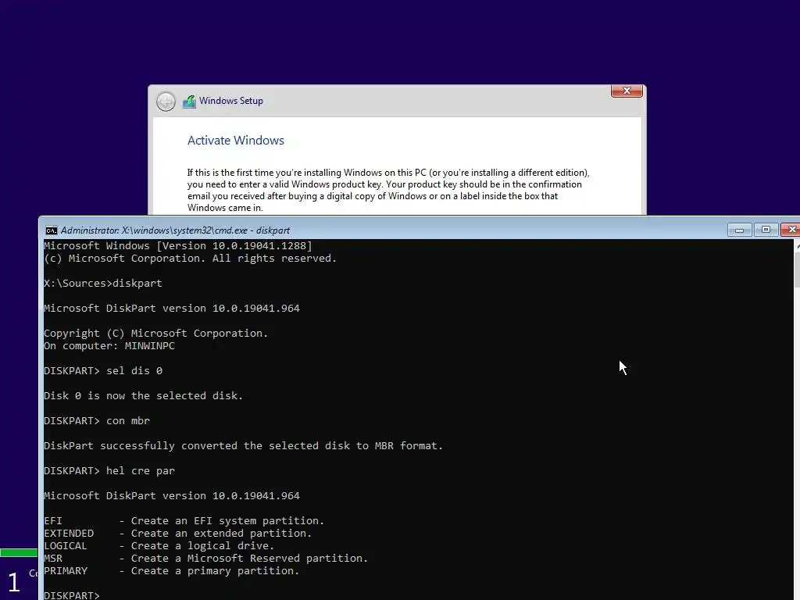Click the product key instructions paragraph
This screenshot has width=800, height=600.
click(388, 191)
